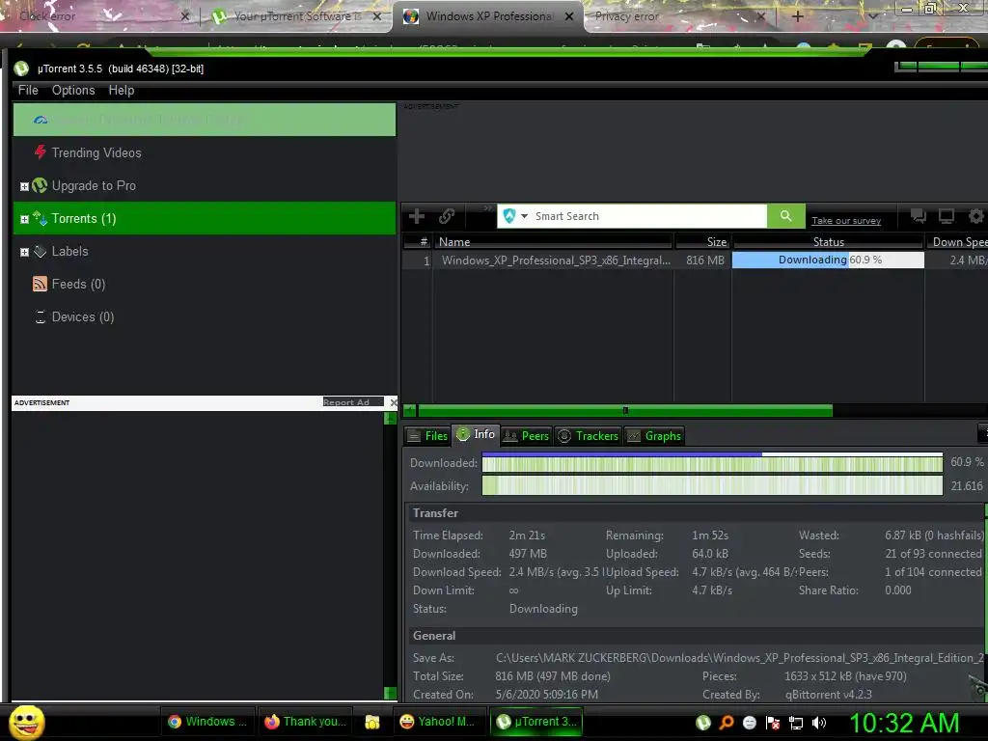Open a new browser tab

pyautogui.click(x=797, y=16)
